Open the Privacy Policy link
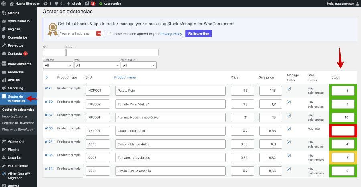Viewport: 361px width, 187px height. click(x=171, y=34)
